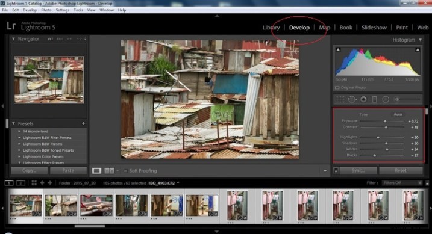Image resolution: width=432 pixels, height=234 pixels.
Task: Click the filmstrip horizontal scrollbar
Action: (90, 226)
